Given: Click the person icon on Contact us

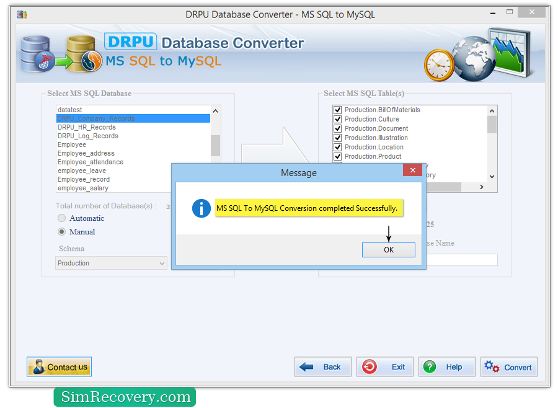Looking at the screenshot, I should pyautogui.click(x=38, y=366).
